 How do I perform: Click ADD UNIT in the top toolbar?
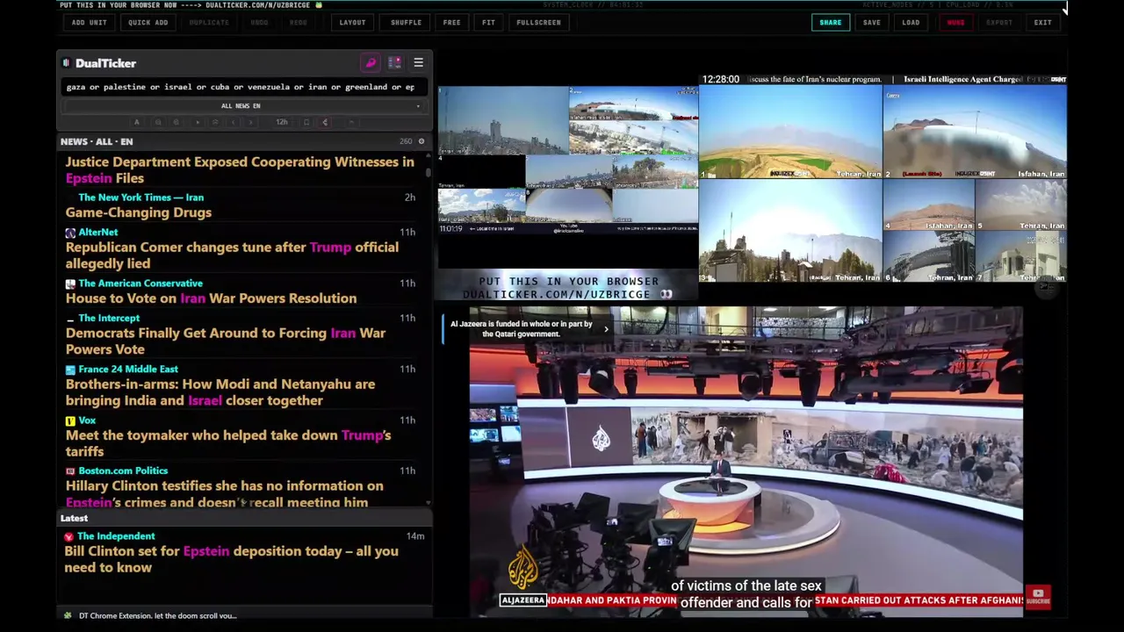(90, 23)
